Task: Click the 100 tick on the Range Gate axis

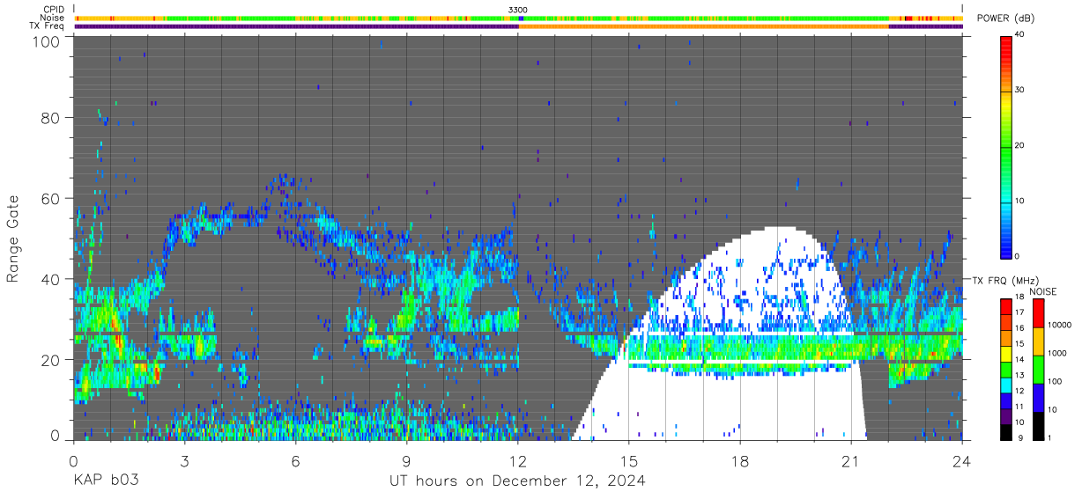Action: coord(48,41)
